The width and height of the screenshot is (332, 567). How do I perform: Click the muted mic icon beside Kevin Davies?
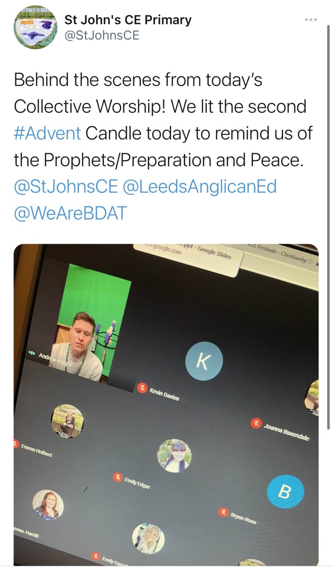click(x=142, y=388)
